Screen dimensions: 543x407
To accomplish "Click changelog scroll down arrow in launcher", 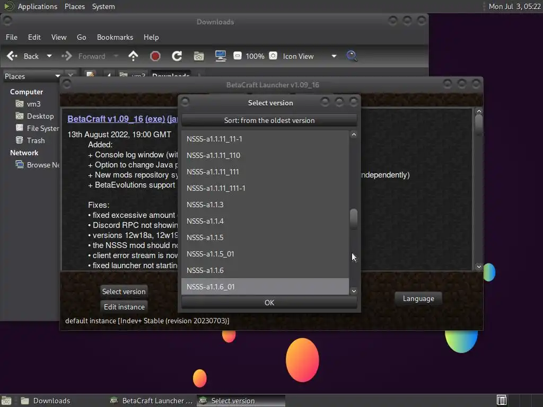I will point(479,267).
